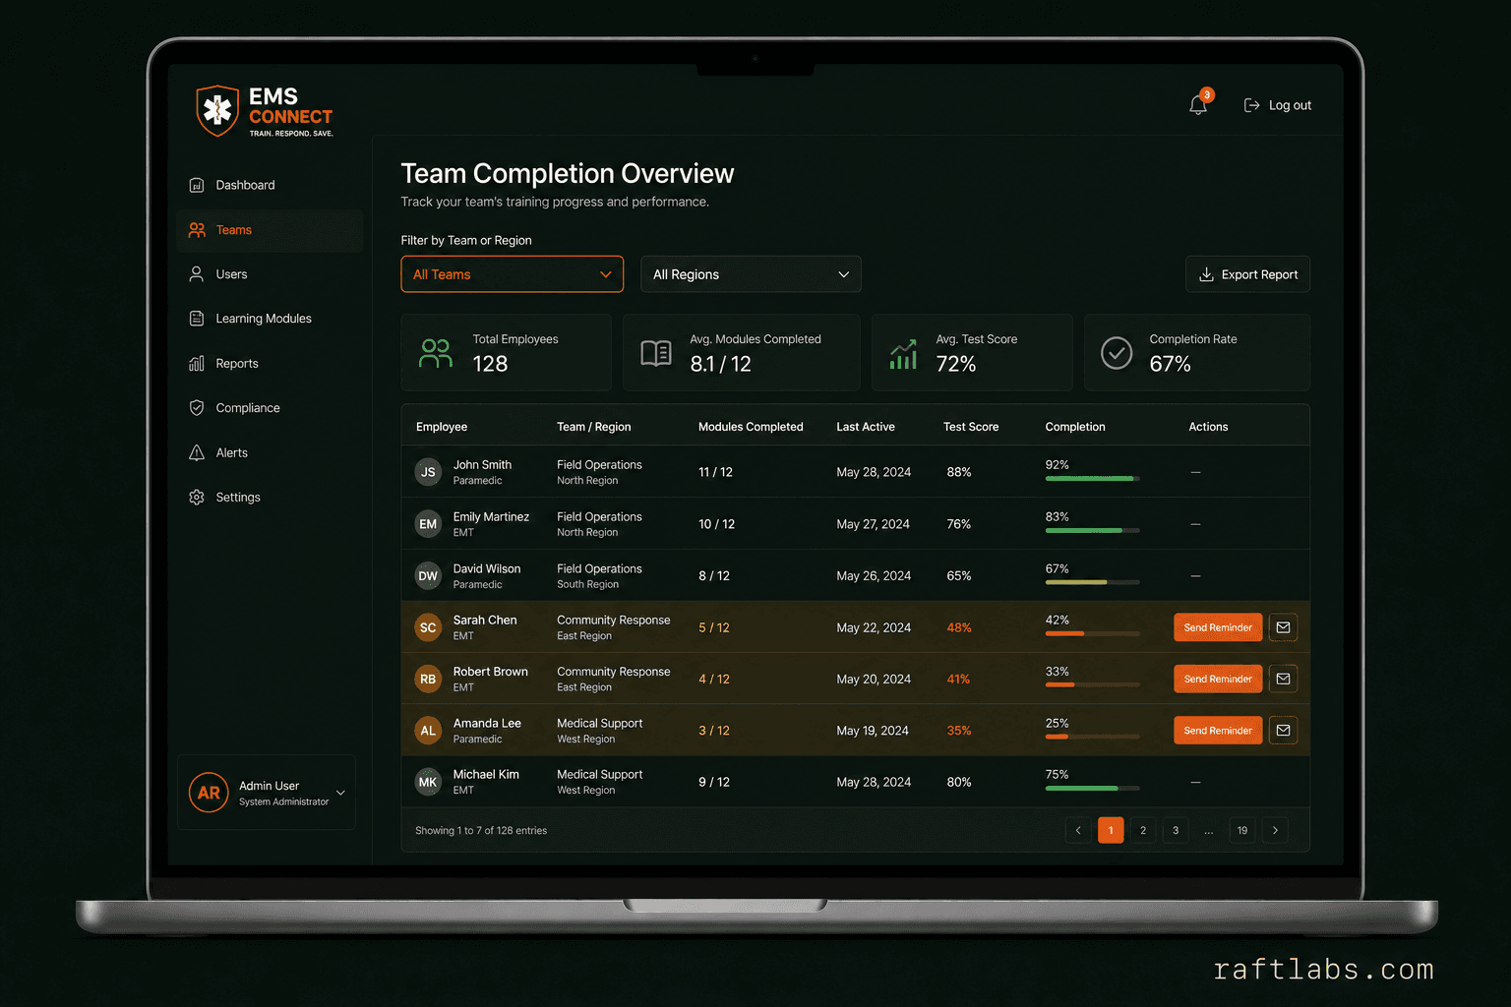
Task: Open Users in the sidebar
Action: tap(270, 274)
